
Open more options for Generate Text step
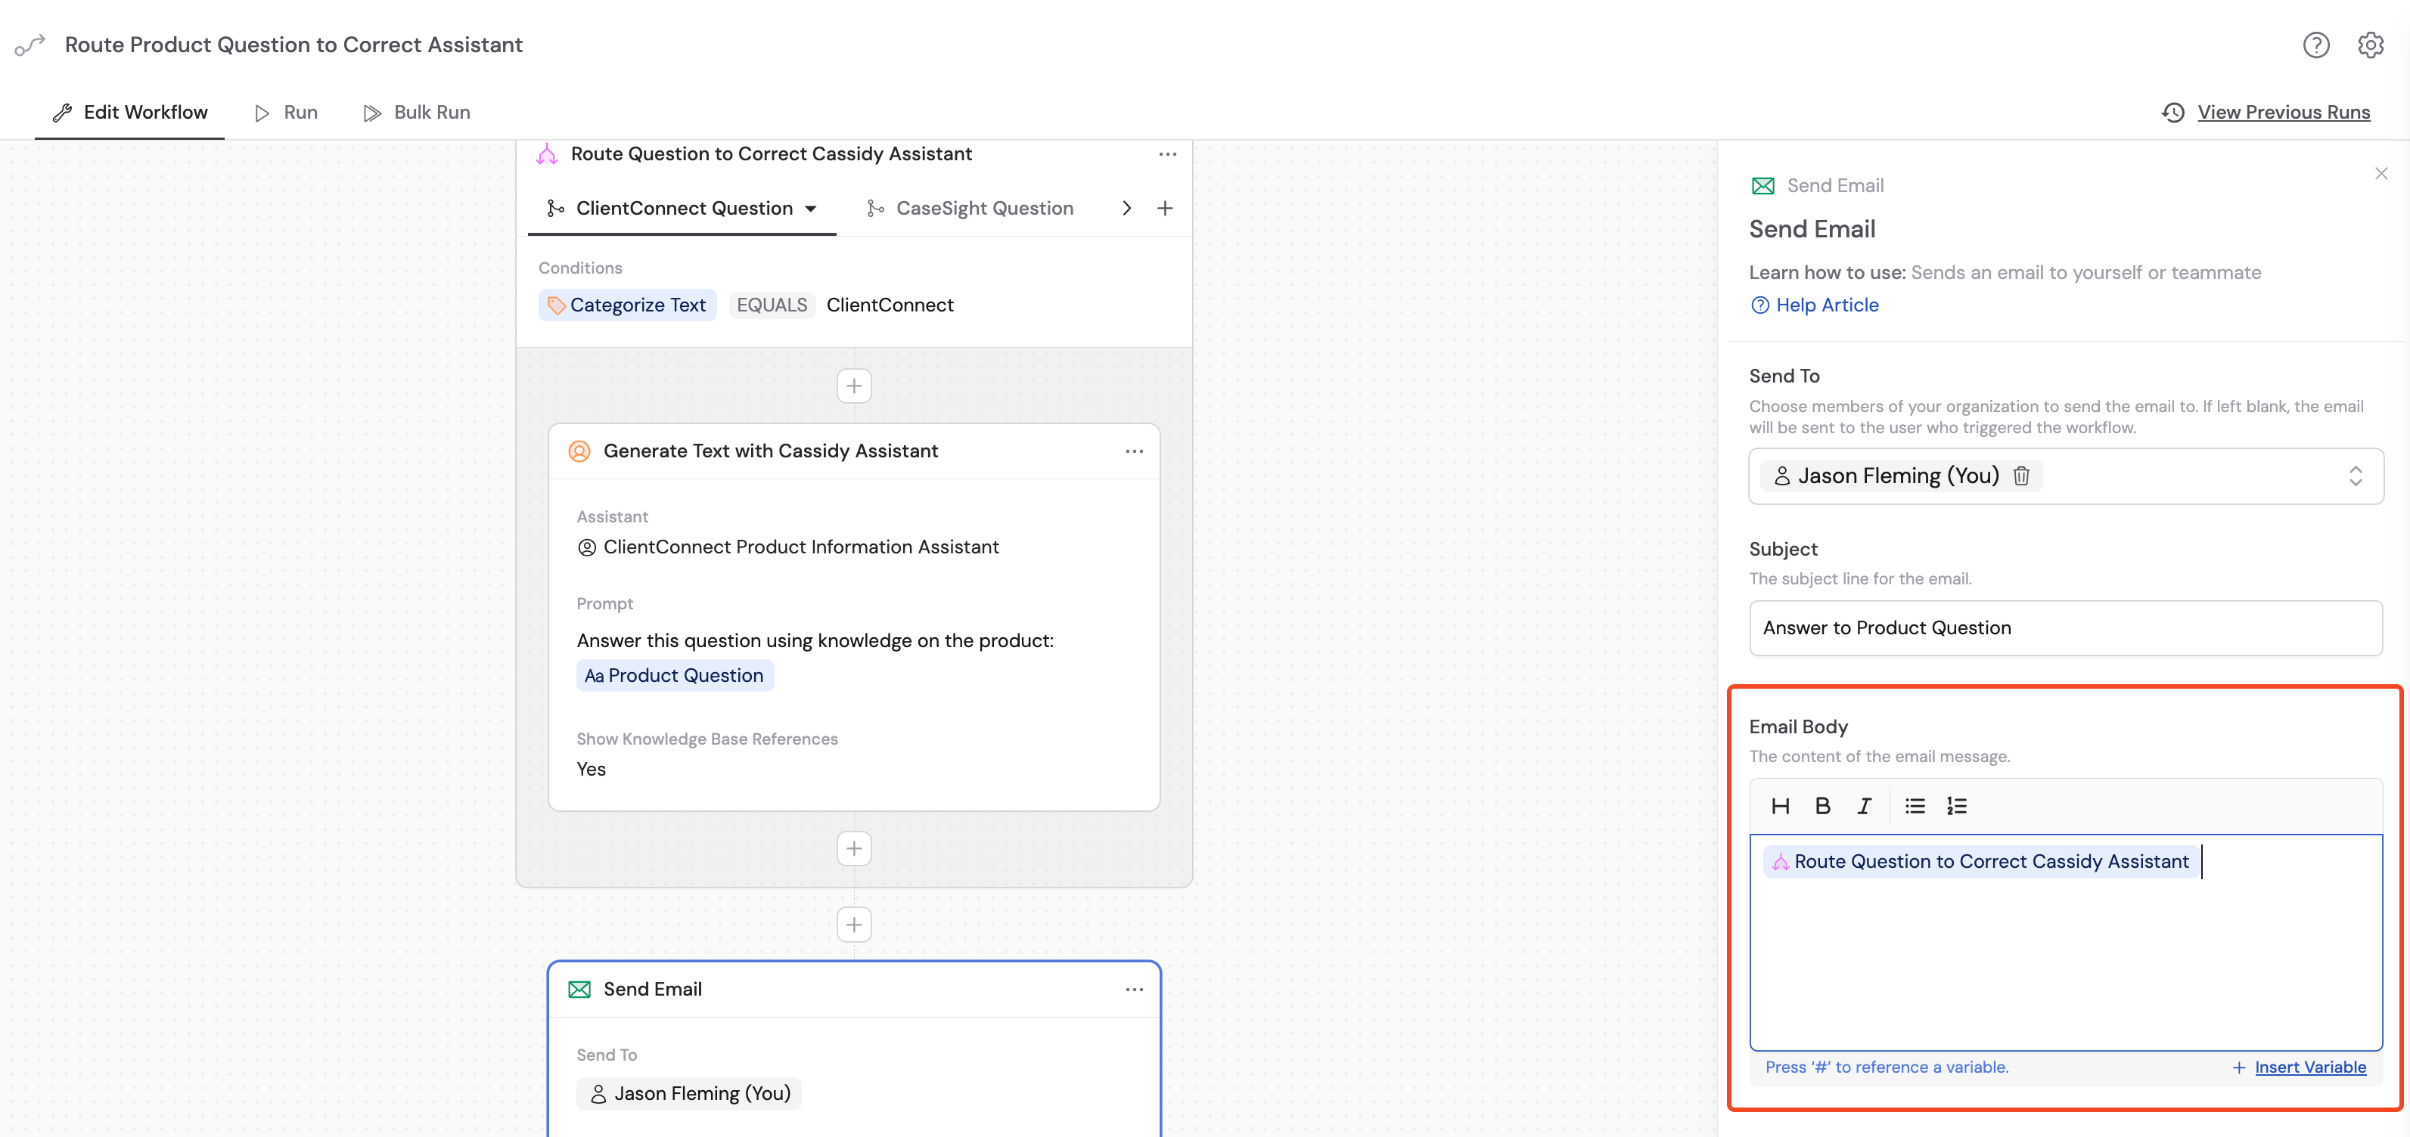point(1134,451)
